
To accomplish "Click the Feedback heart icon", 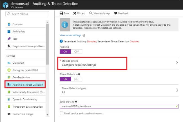I will coord(115,13).
